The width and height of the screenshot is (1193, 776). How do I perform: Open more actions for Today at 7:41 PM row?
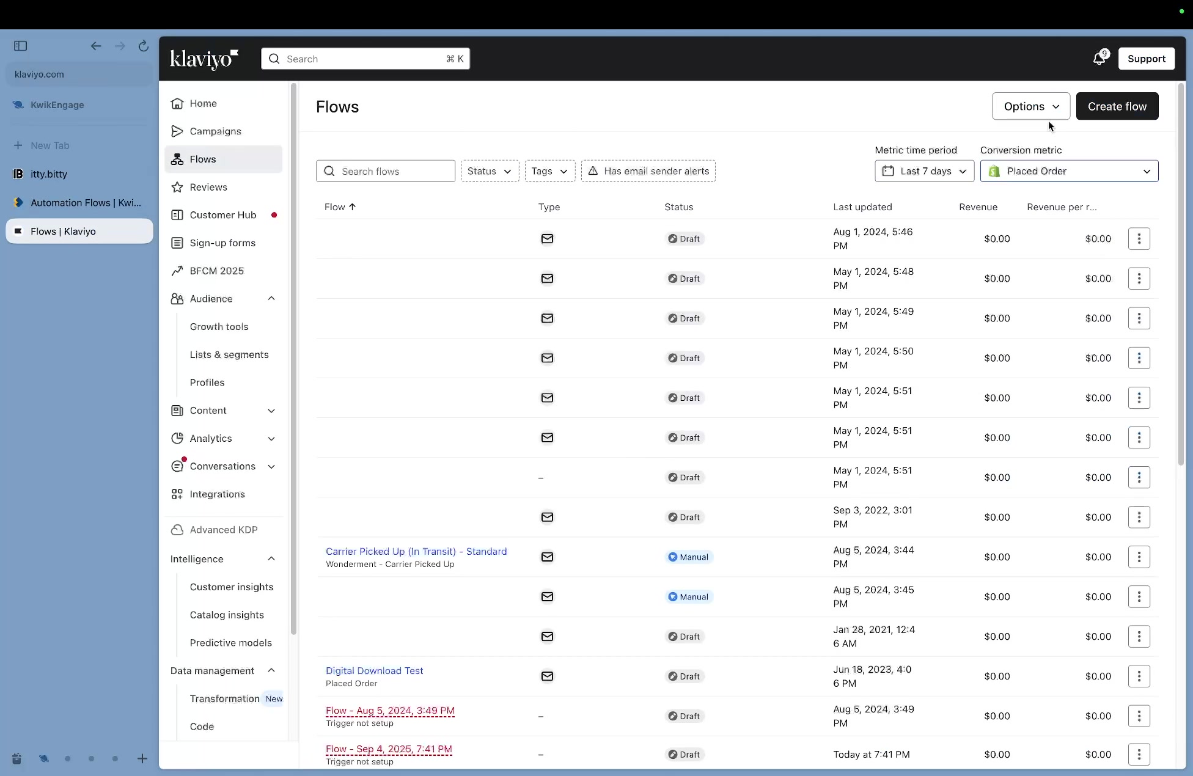pyautogui.click(x=1139, y=755)
